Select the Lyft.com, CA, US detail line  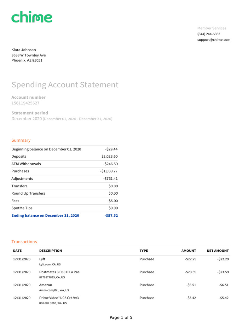coord(50,265)
